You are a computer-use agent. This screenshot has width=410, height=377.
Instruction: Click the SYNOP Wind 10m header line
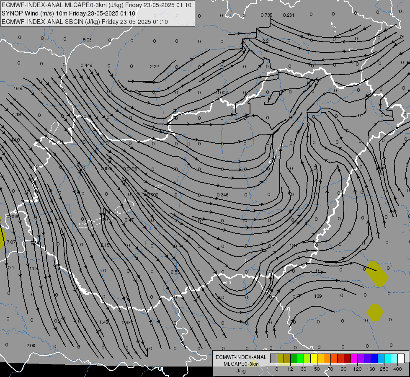click(x=69, y=13)
